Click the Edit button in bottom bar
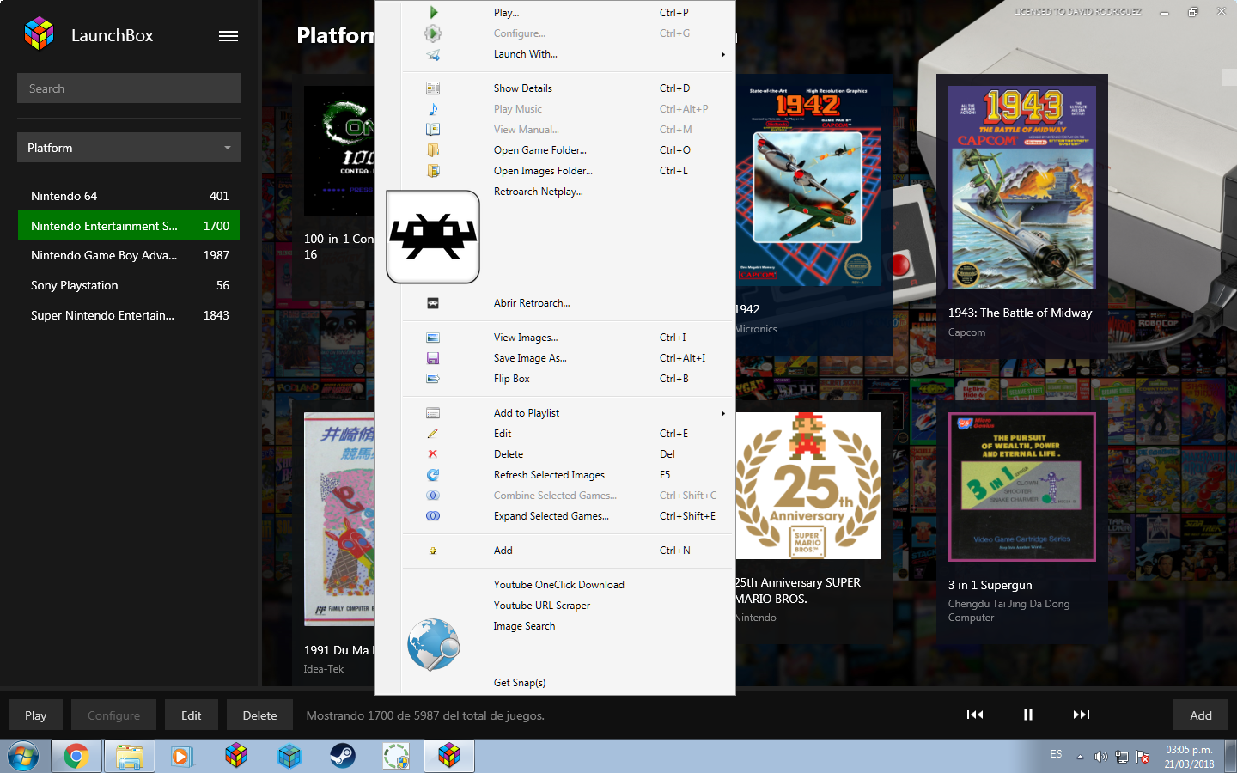Image resolution: width=1237 pixels, height=773 pixels. click(x=192, y=715)
